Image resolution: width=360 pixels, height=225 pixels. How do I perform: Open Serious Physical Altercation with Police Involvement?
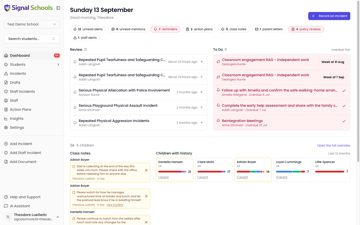124,90
